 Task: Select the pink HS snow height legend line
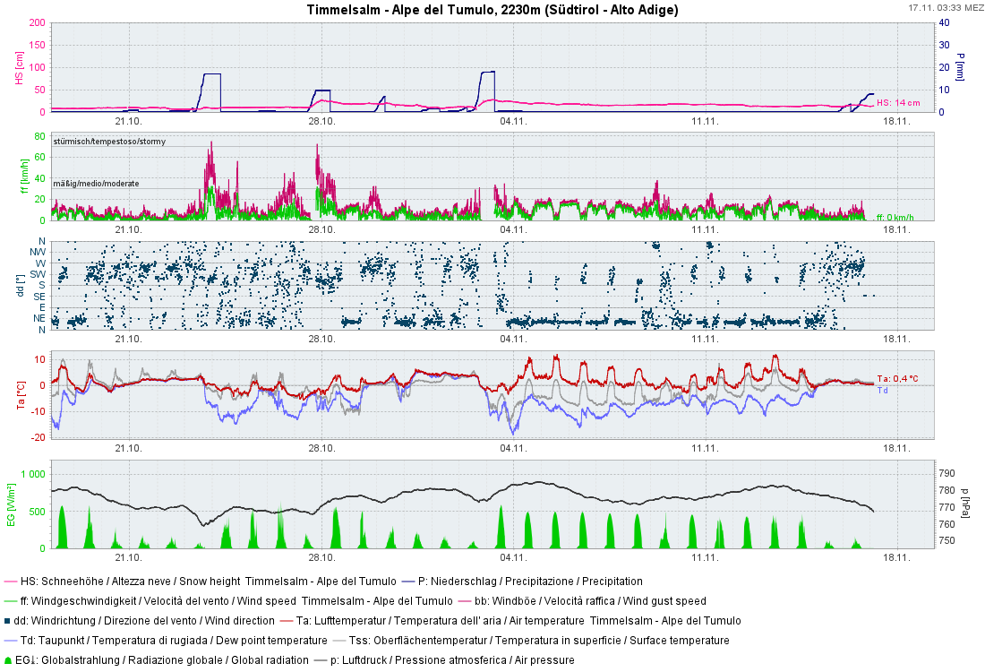click(10, 582)
